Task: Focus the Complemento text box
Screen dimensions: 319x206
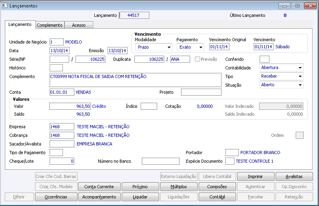Action: tap(135, 80)
